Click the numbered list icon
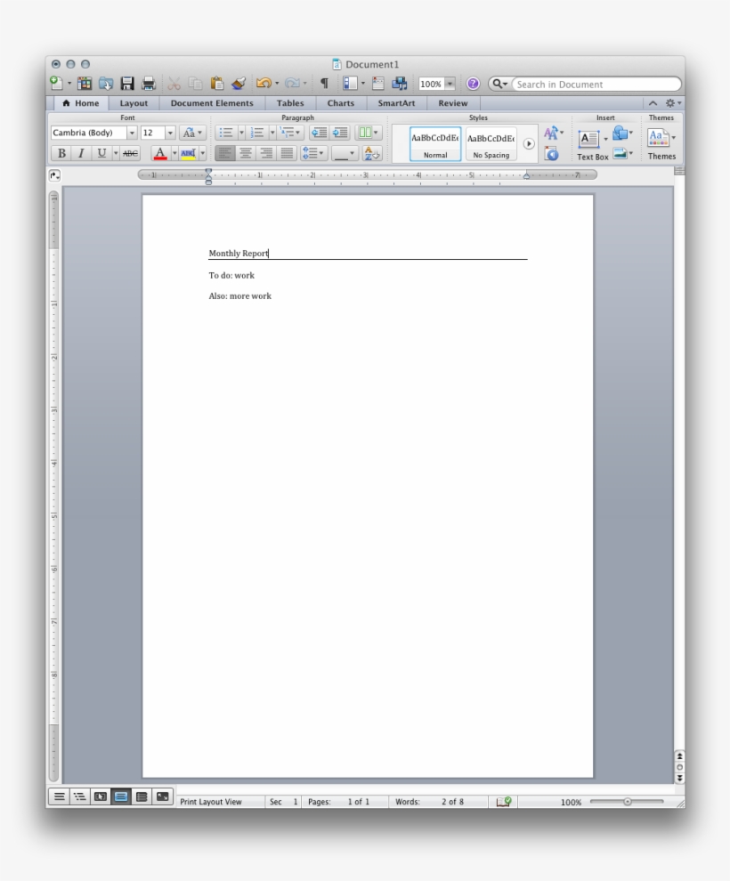This screenshot has height=881, width=730. click(x=256, y=132)
